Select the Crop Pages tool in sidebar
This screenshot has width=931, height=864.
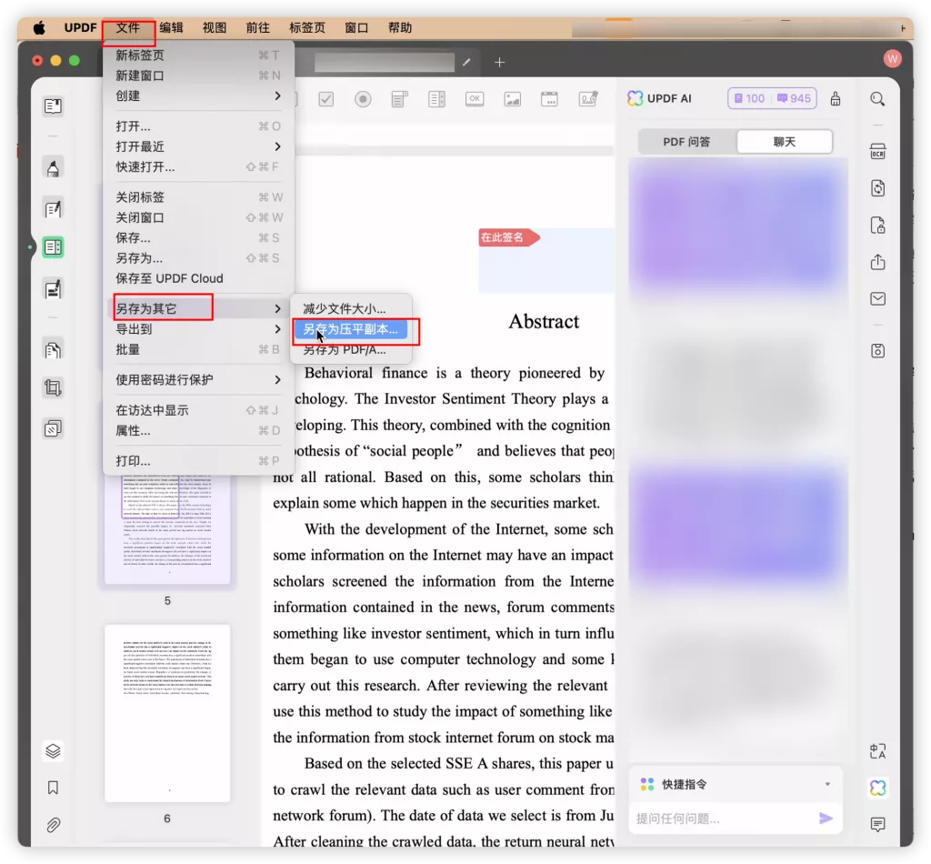(53, 388)
